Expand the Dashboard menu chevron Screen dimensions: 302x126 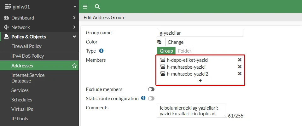point(74,18)
